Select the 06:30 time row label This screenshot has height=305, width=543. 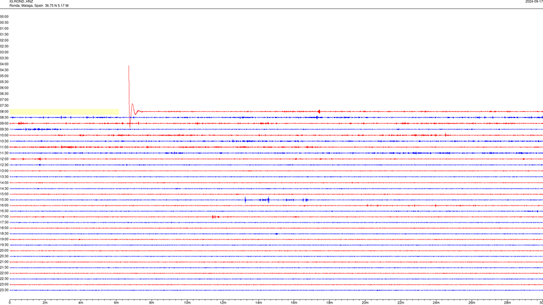click(x=4, y=94)
